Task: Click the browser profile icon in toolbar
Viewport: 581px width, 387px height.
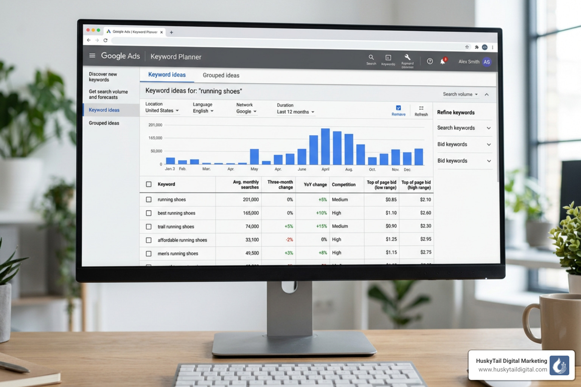Action: pyautogui.click(x=485, y=47)
